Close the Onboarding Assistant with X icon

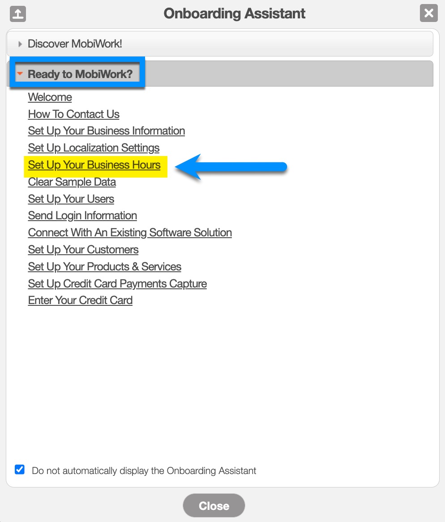pyautogui.click(x=428, y=13)
